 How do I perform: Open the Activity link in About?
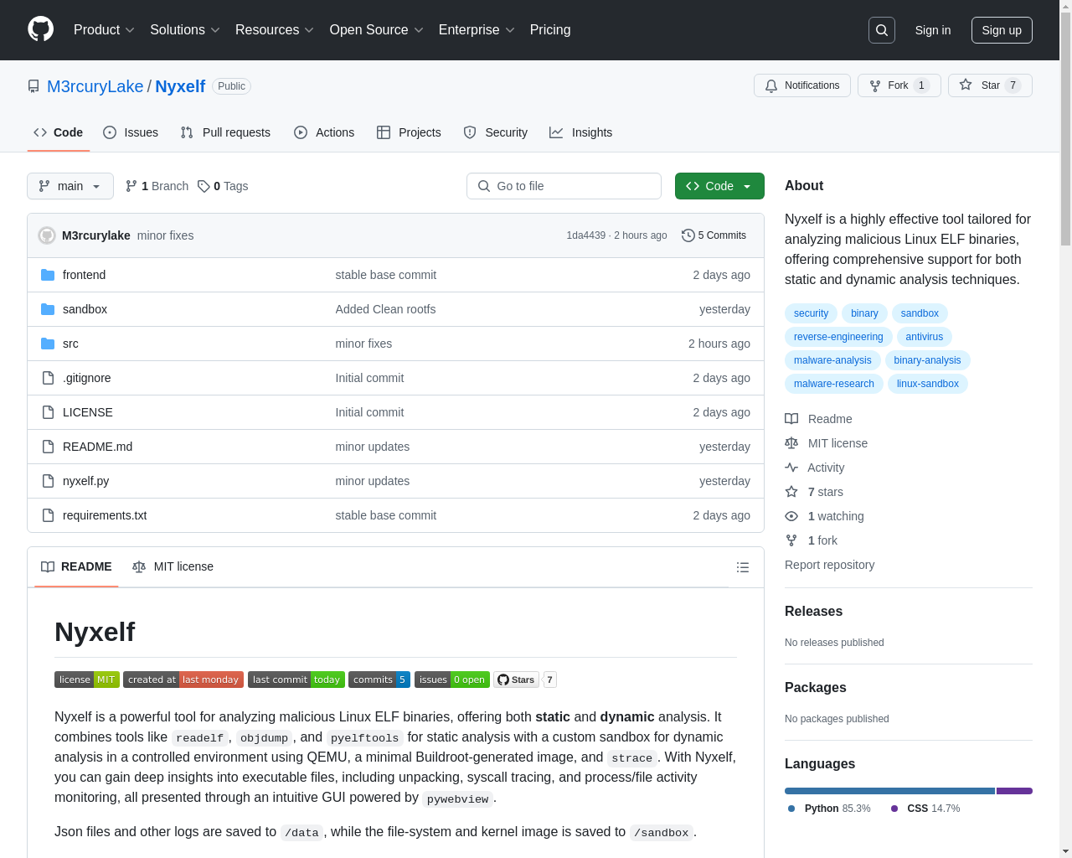[814, 468]
